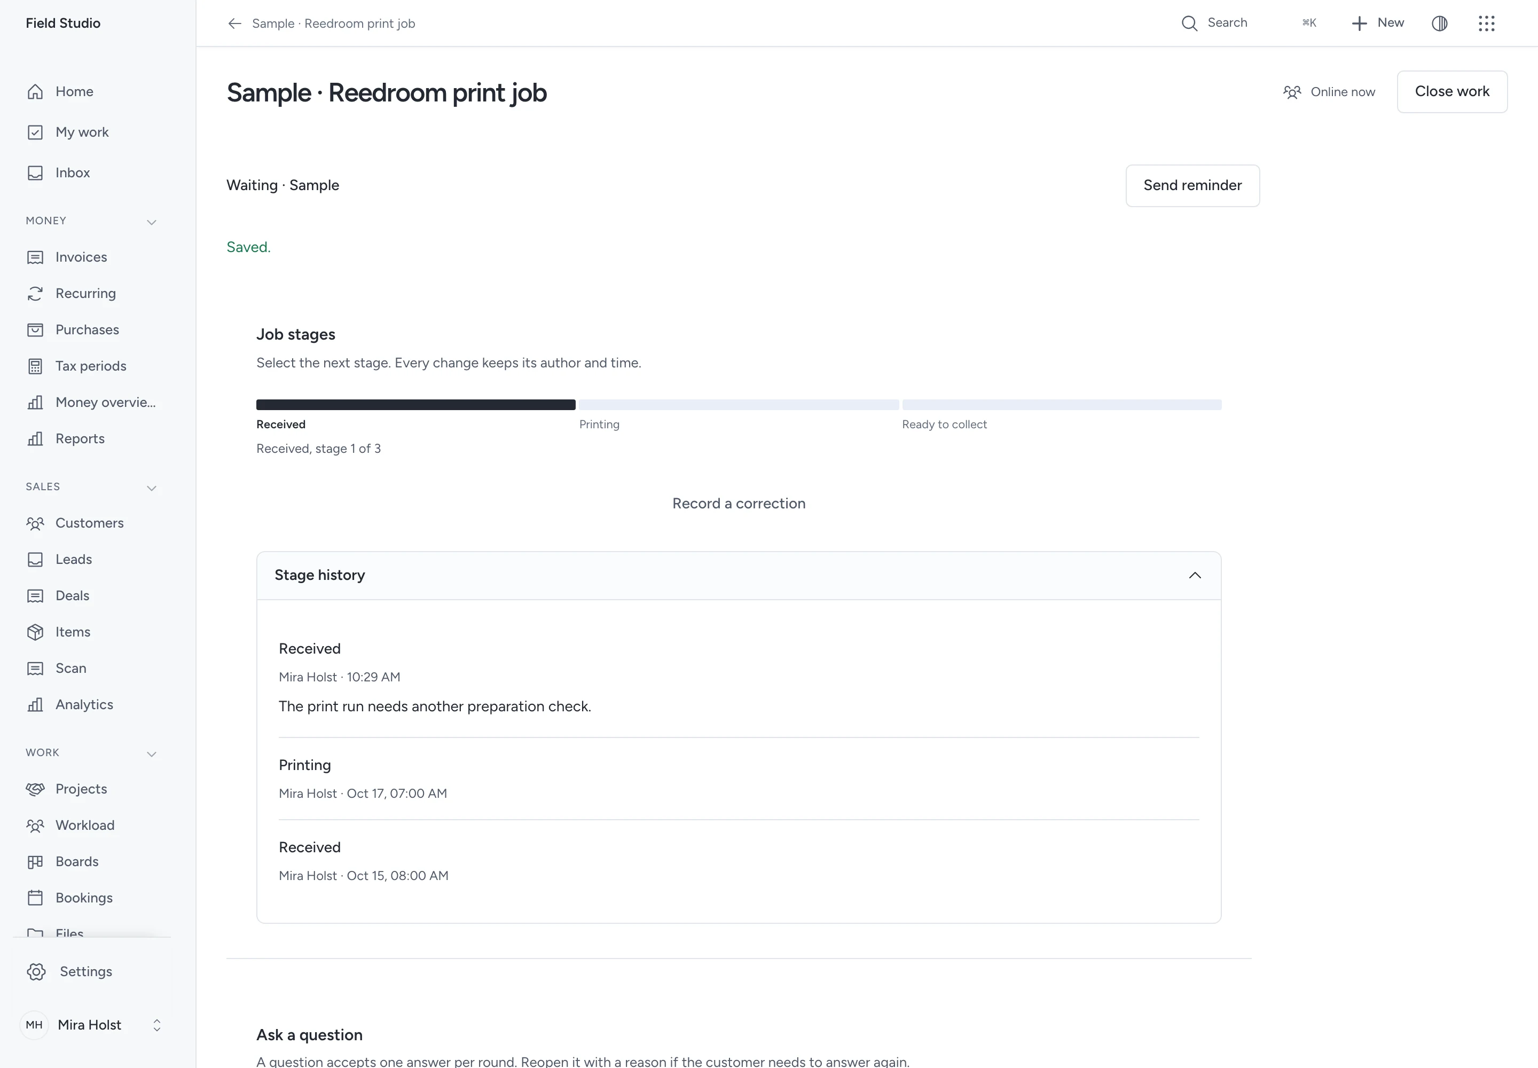The image size is (1538, 1068).
Task: Click the My work checkbox icon
Action: coord(35,132)
